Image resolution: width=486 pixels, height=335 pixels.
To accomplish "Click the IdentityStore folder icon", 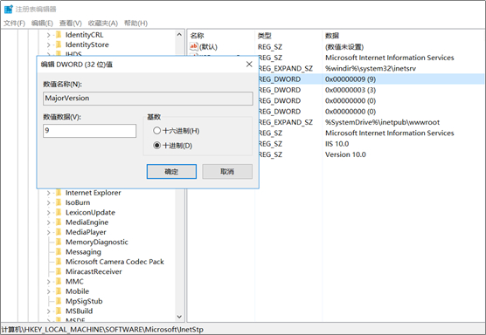I will point(59,44).
